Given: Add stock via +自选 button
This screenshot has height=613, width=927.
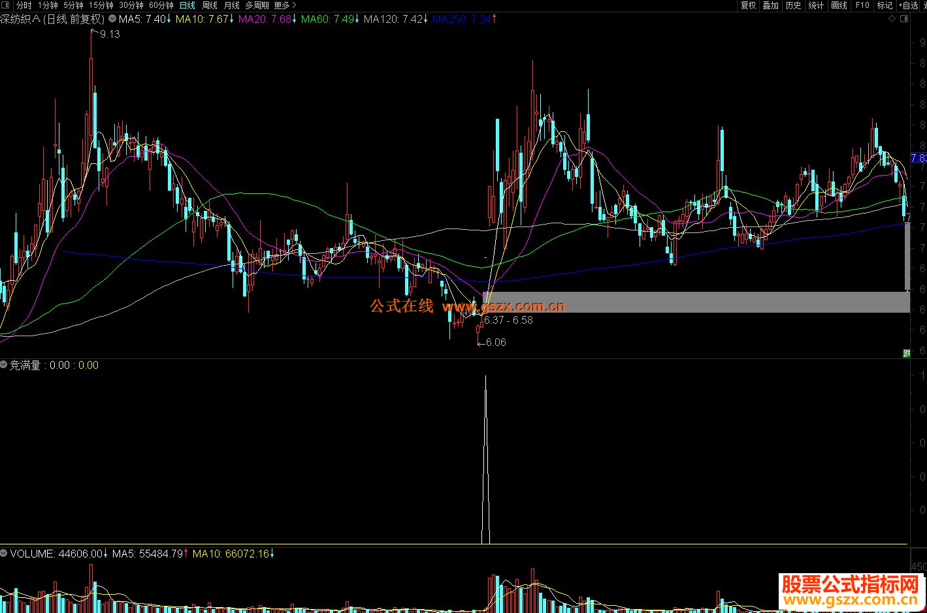Looking at the screenshot, I should coord(909,5).
